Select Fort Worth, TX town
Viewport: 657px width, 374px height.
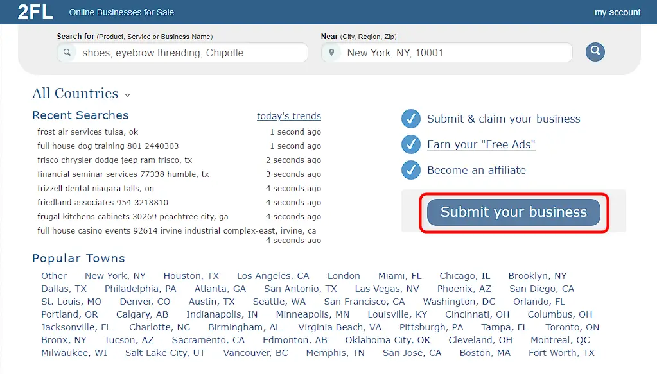(x=561, y=353)
